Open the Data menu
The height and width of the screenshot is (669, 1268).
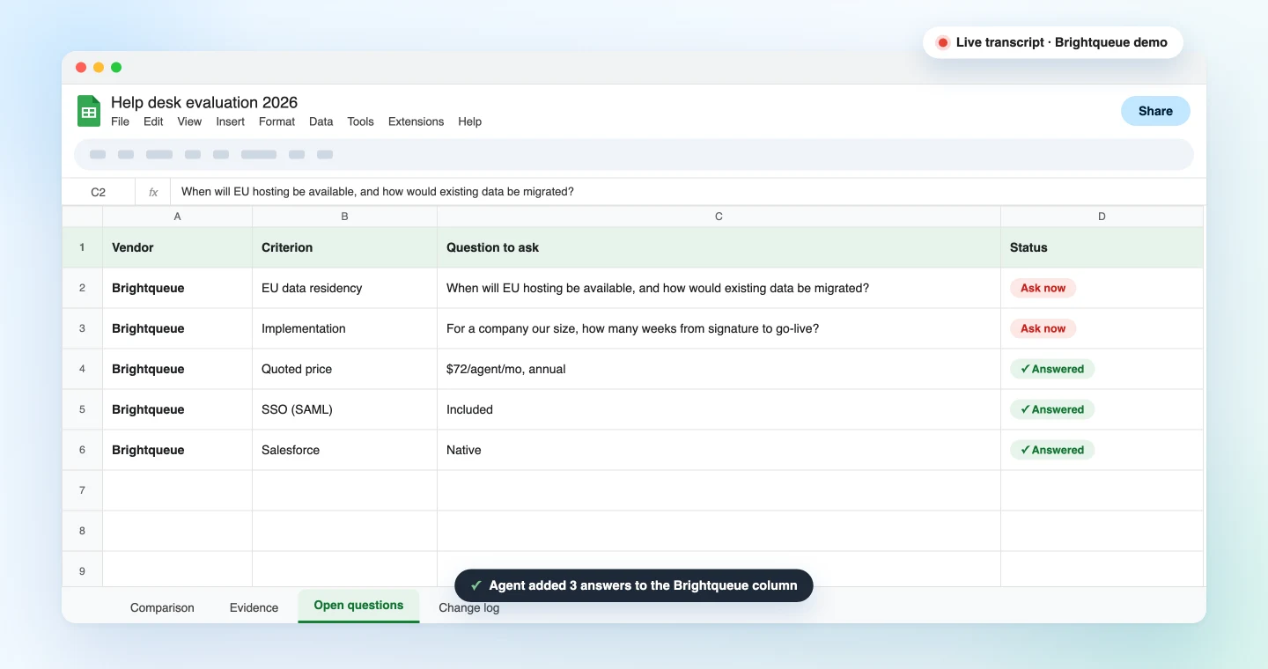[321, 121]
